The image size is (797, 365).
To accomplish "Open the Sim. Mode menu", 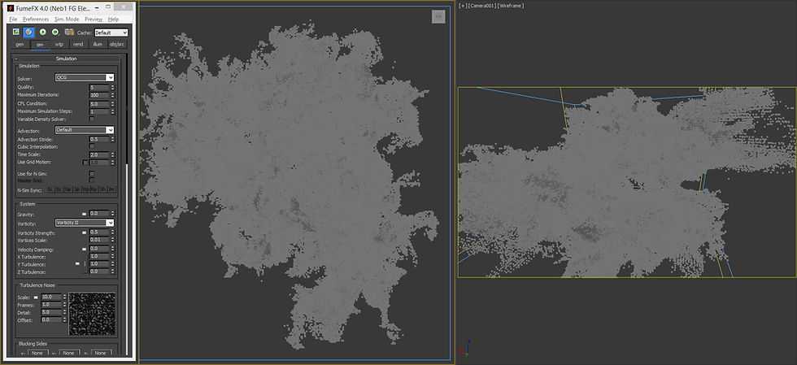I will click(x=67, y=20).
